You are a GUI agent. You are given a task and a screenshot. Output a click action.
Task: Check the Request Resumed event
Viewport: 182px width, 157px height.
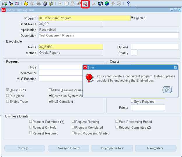click(x=31, y=133)
